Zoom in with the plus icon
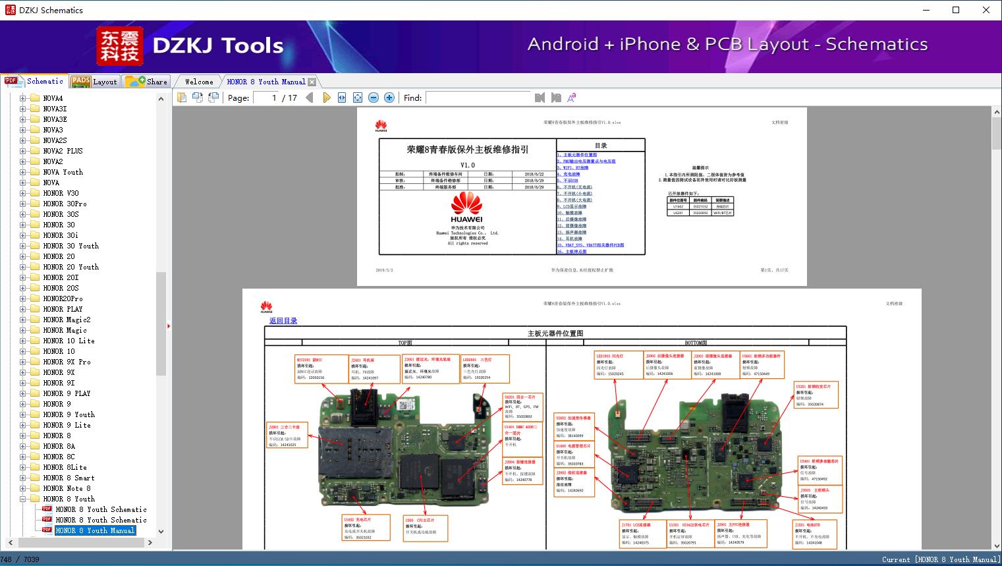The image size is (1002, 566). point(389,98)
